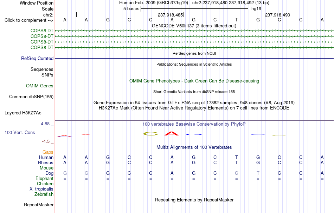Click the 237,918,490 coordinate marker
This screenshot has width=334, height=213.
278,15
